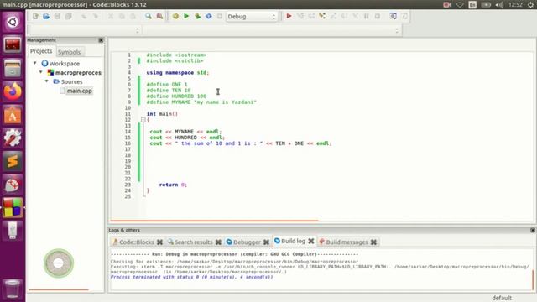This screenshot has width=537, height=302.
Task: Collapse the Workspace tree node
Action: [x=35, y=64]
